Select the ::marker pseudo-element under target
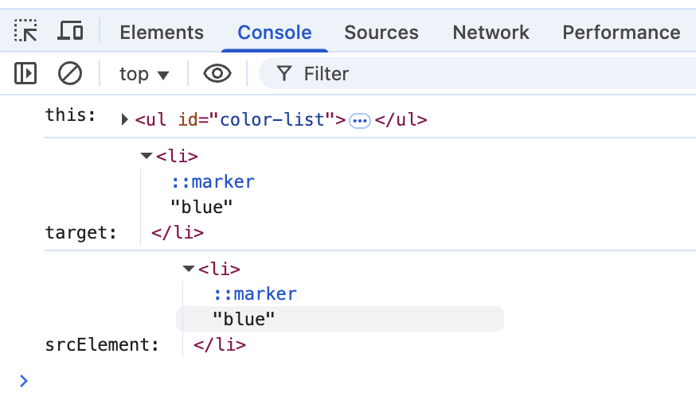696x404 pixels. point(213,181)
